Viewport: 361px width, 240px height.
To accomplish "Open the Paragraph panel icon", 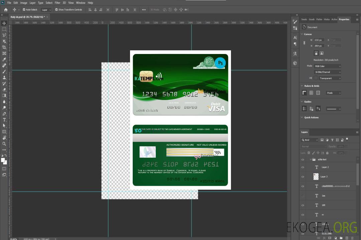I will click(x=295, y=44).
